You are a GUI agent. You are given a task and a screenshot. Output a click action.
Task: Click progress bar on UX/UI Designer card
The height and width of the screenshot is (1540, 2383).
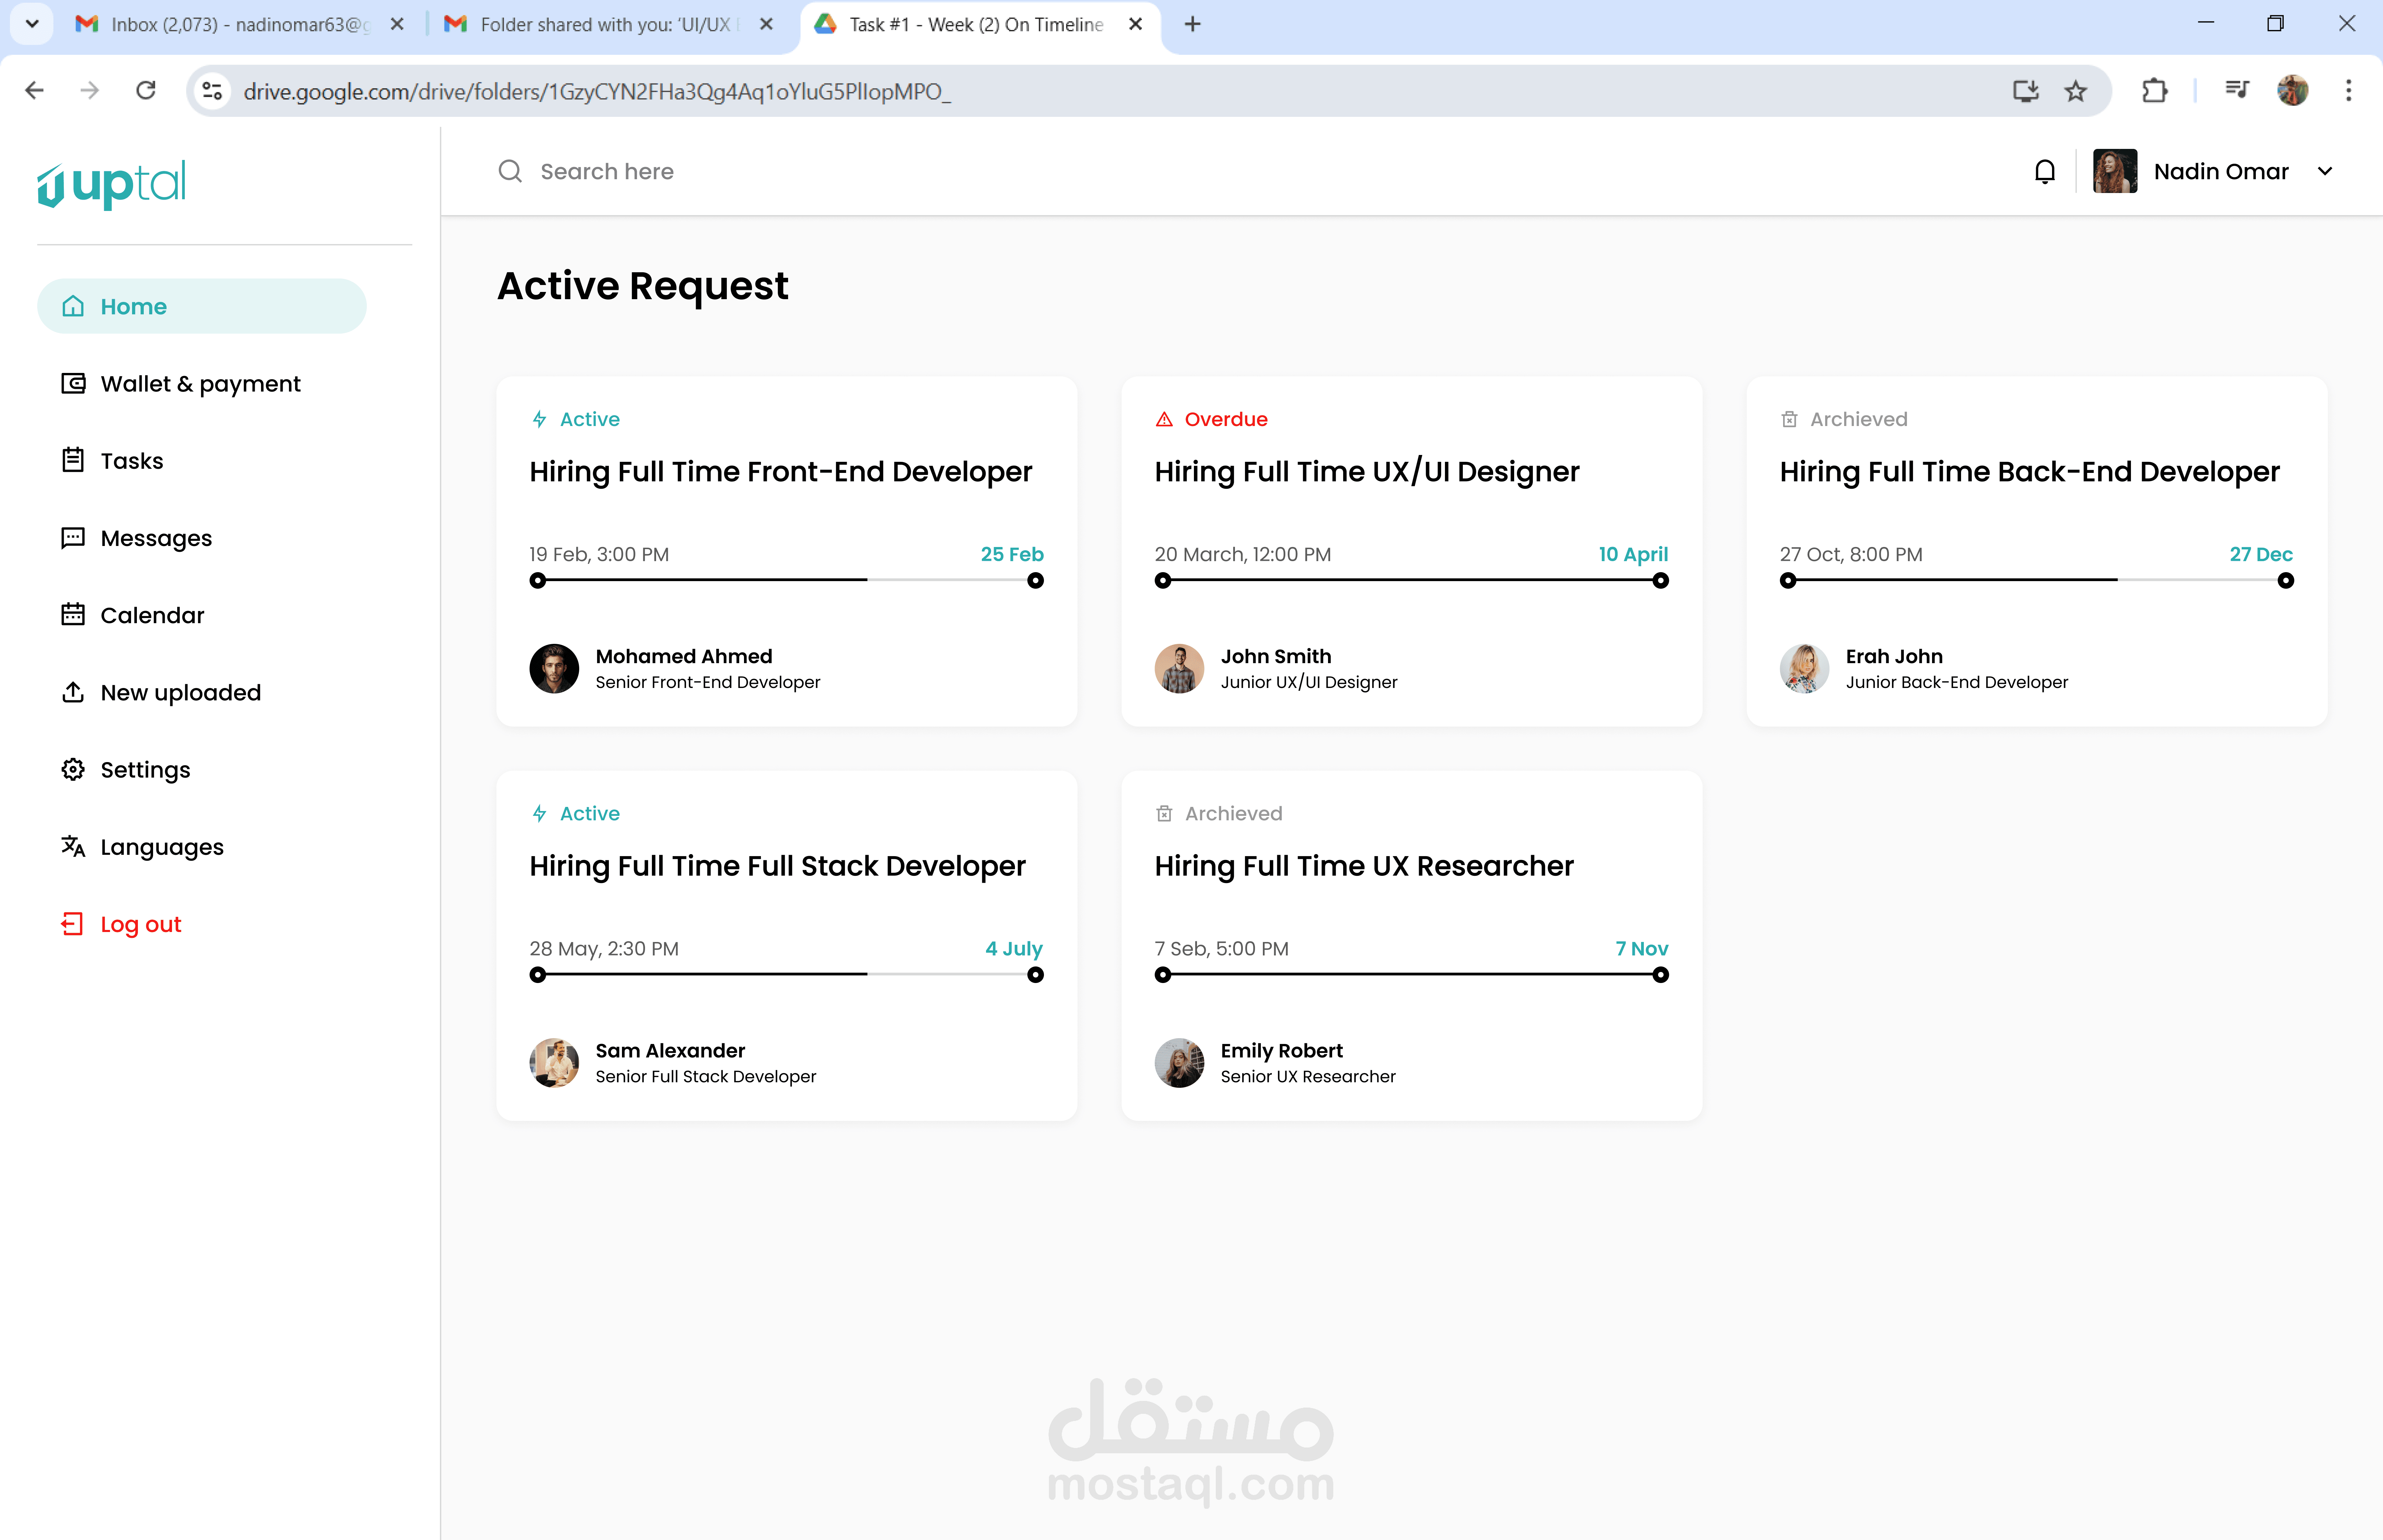pyautogui.click(x=1412, y=580)
